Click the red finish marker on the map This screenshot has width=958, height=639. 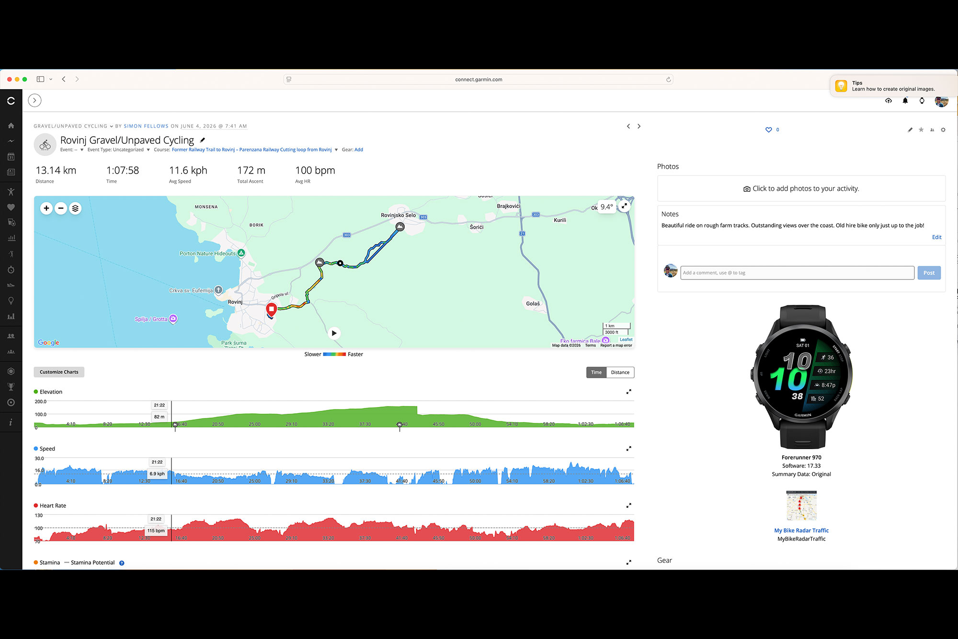pyautogui.click(x=271, y=309)
